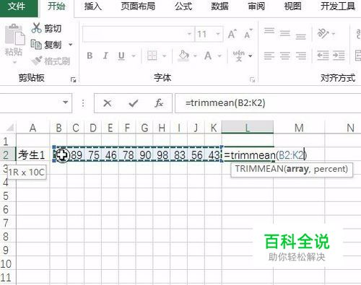Copy using the 复制 button
The height and width of the screenshot is (285, 361).
47,45
